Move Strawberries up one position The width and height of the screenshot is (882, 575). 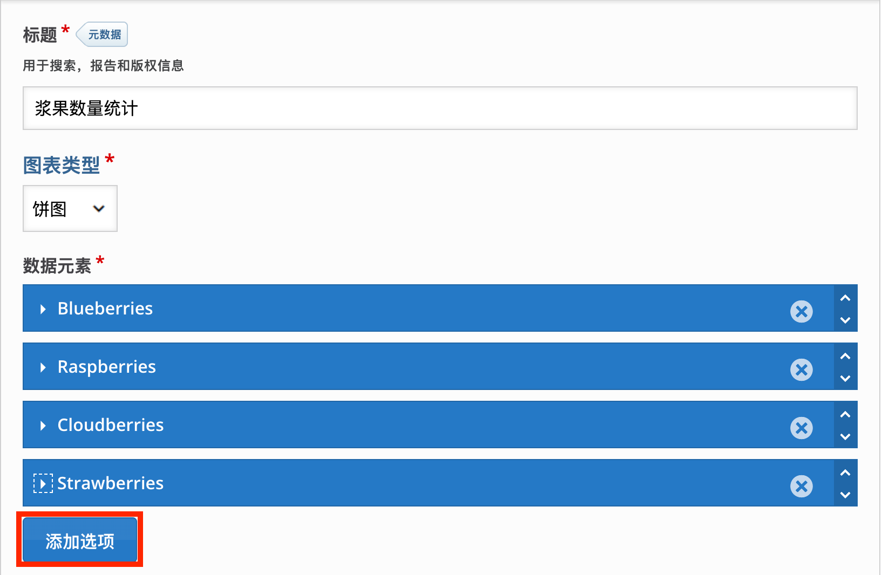pyautogui.click(x=845, y=473)
